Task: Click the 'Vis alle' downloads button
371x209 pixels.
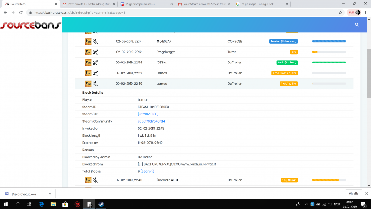Action: (x=354, y=193)
